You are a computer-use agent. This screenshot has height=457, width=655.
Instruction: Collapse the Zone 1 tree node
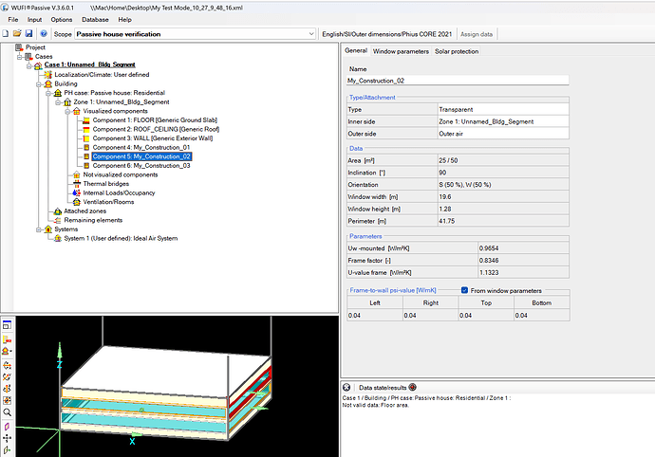pyautogui.click(x=58, y=102)
